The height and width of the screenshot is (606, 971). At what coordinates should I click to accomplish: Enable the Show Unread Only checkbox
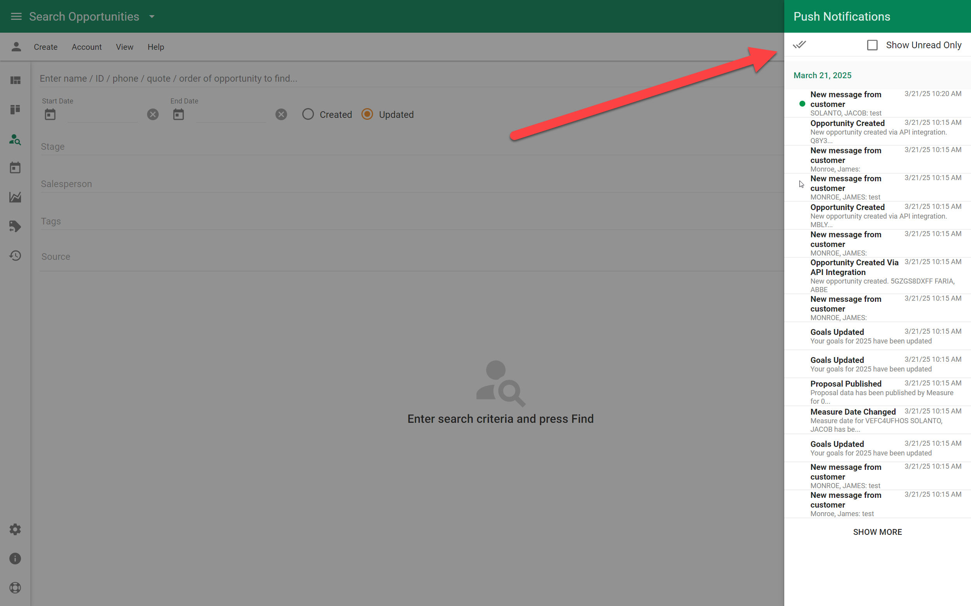click(x=873, y=45)
